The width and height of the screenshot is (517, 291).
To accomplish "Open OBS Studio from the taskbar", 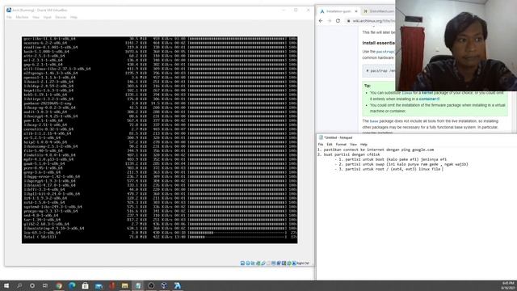I will [151, 285].
